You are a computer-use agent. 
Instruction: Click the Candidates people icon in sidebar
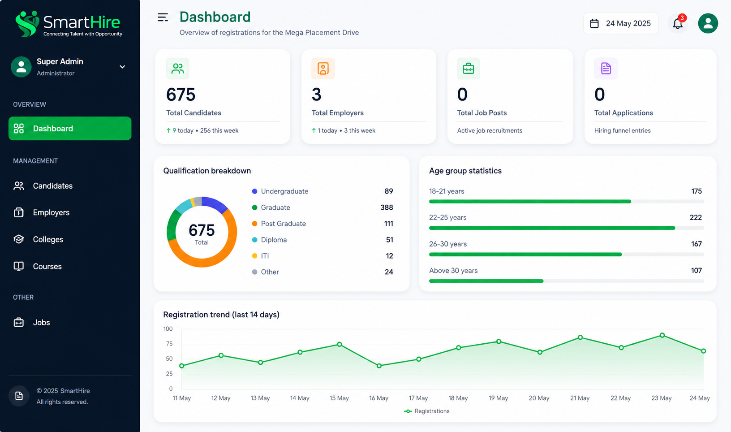tap(19, 186)
